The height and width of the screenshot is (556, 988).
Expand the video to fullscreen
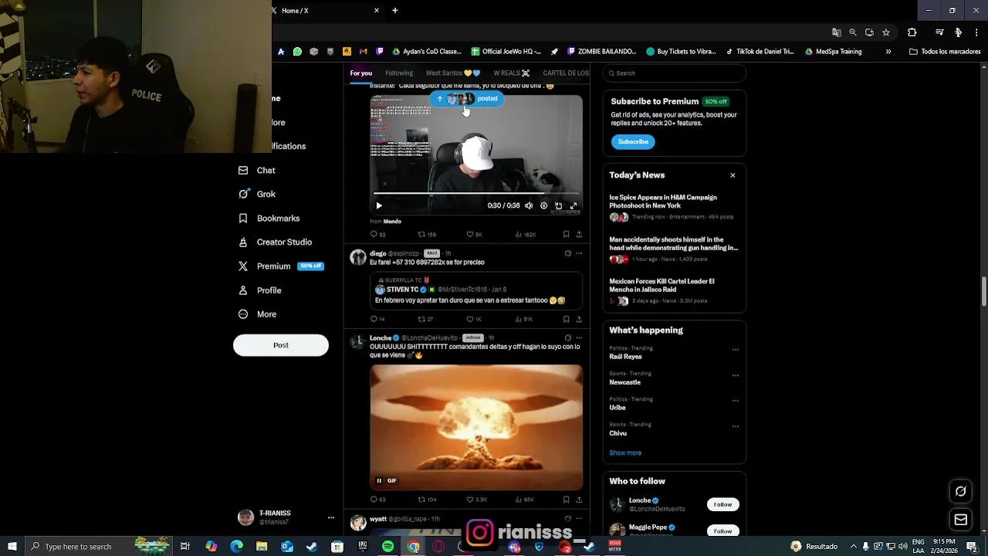click(x=573, y=205)
